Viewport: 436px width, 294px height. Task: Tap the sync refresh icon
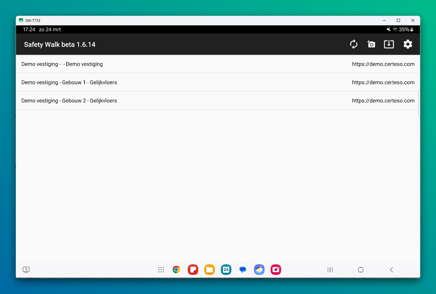354,44
